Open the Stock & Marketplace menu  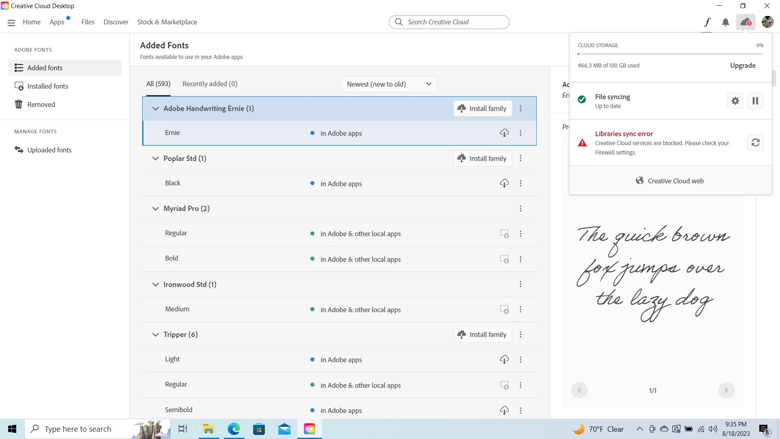tap(167, 22)
